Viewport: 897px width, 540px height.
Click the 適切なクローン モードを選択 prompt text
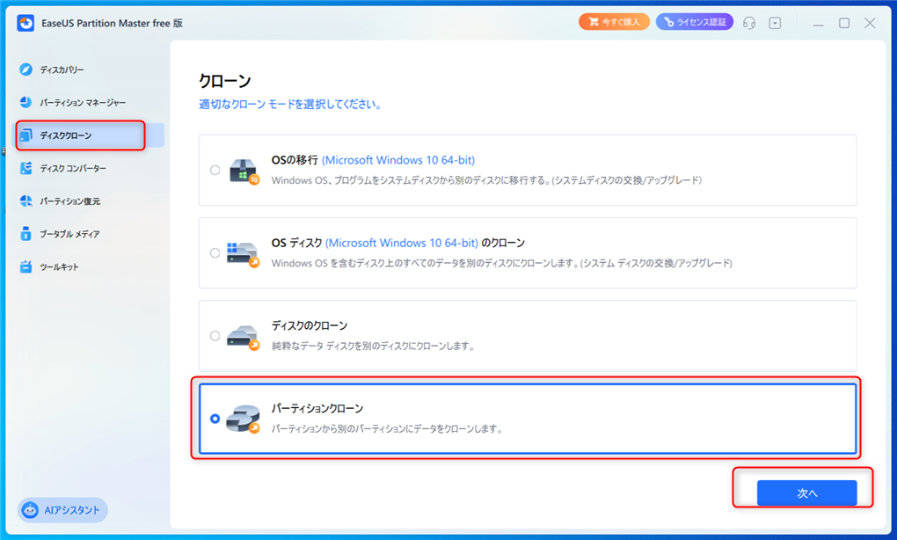point(290,104)
